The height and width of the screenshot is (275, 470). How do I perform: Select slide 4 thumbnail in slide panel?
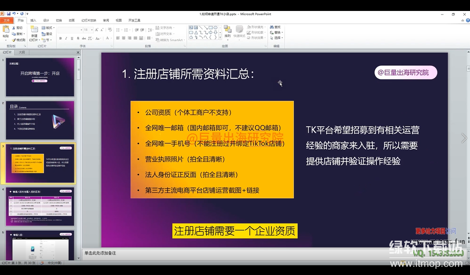click(x=40, y=207)
